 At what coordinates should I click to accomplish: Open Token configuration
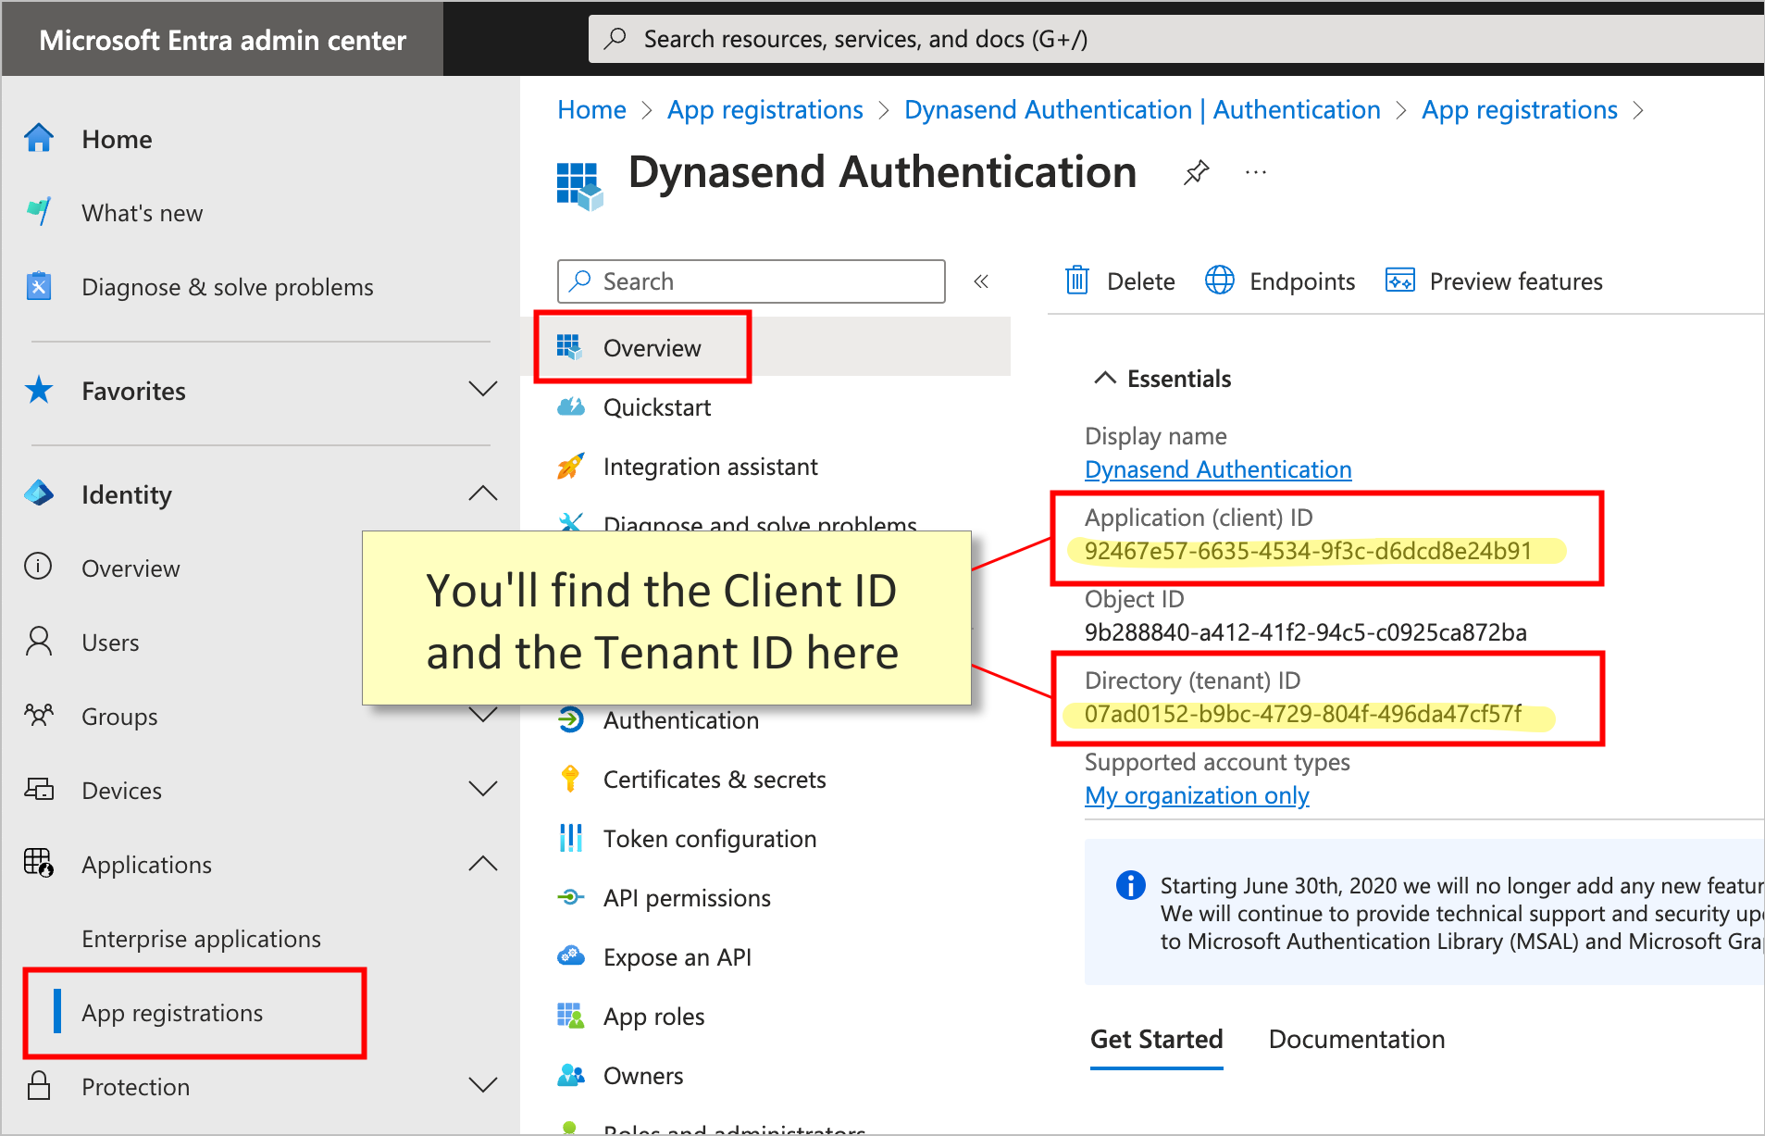click(710, 839)
